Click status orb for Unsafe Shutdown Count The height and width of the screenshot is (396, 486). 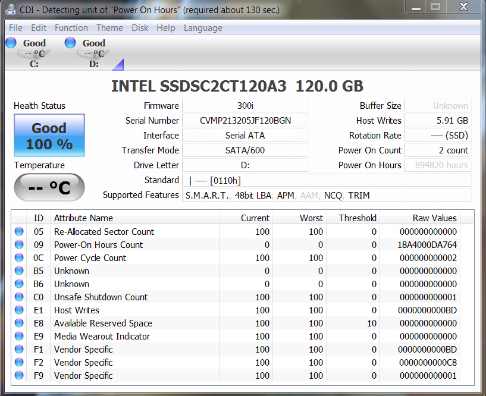19,297
